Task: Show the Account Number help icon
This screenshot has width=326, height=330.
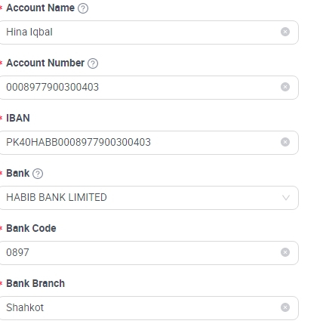Action: (x=93, y=63)
